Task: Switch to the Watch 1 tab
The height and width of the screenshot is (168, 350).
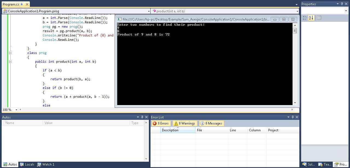Action: [x=46, y=164]
